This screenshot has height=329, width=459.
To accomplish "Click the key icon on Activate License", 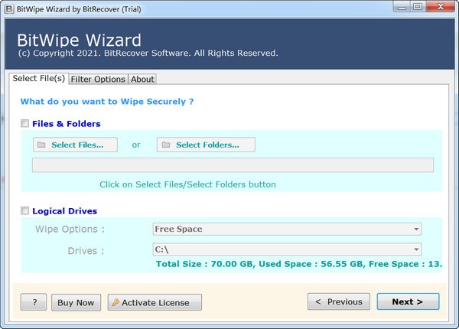I will (116, 302).
